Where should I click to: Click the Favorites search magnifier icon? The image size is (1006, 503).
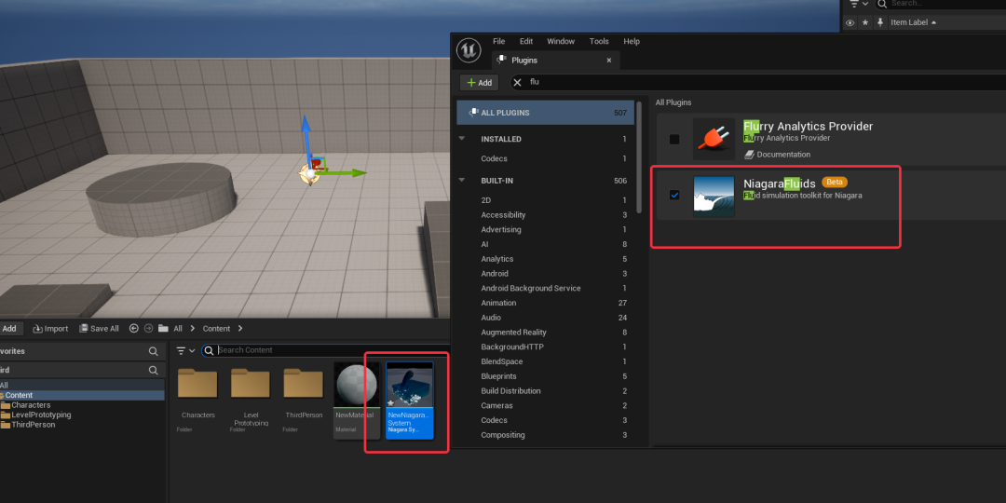pyautogui.click(x=154, y=351)
